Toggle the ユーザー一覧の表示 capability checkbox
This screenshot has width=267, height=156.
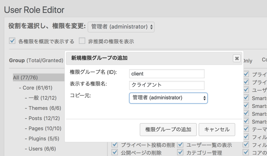[180, 145]
